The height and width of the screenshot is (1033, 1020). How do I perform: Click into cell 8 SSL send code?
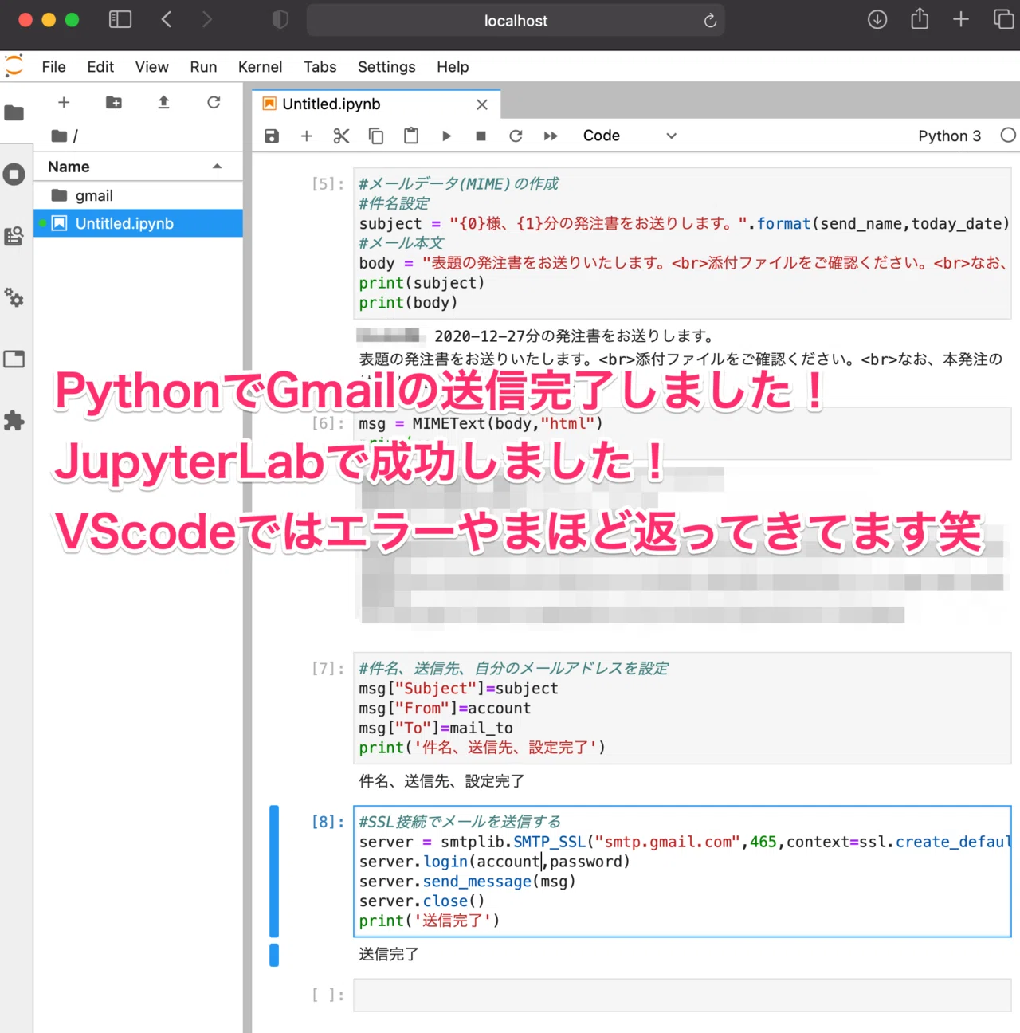click(x=682, y=871)
